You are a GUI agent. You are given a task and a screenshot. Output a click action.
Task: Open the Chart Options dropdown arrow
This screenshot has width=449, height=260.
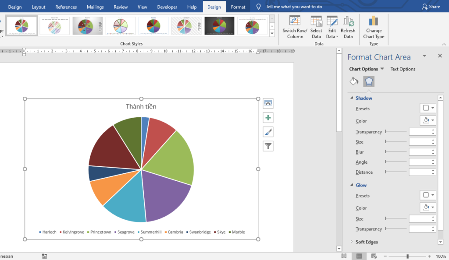[x=382, y=69]
